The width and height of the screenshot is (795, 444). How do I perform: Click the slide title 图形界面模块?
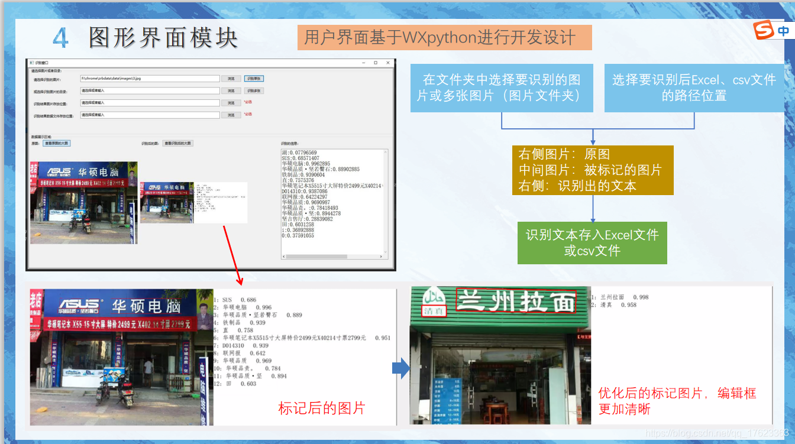coord(163,37)
